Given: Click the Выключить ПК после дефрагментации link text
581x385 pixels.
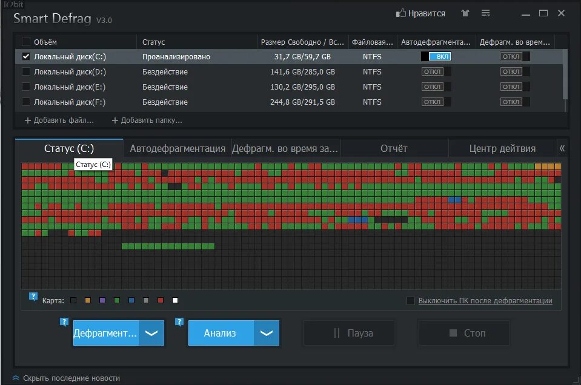Looking at the screenshot, I should pyautogui.click(x=485, y=301).
